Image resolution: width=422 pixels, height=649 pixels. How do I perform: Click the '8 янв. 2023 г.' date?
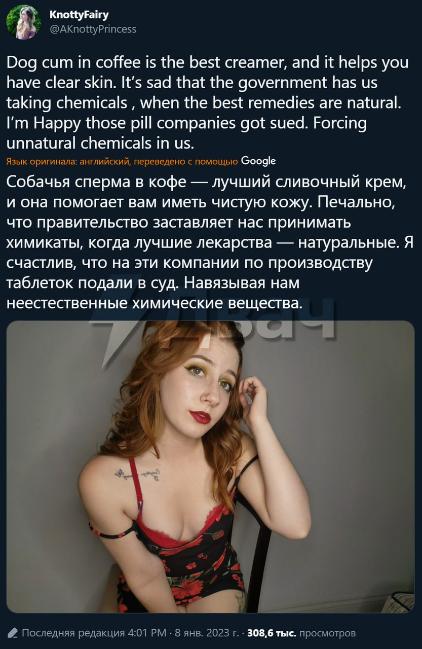[x=207, y=633]
